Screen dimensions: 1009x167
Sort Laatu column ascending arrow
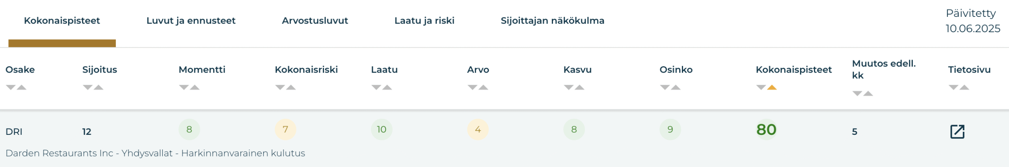point(387,87)
